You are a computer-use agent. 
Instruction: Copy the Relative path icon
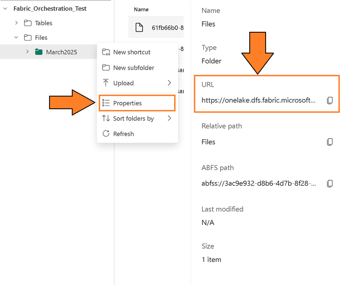330,142
